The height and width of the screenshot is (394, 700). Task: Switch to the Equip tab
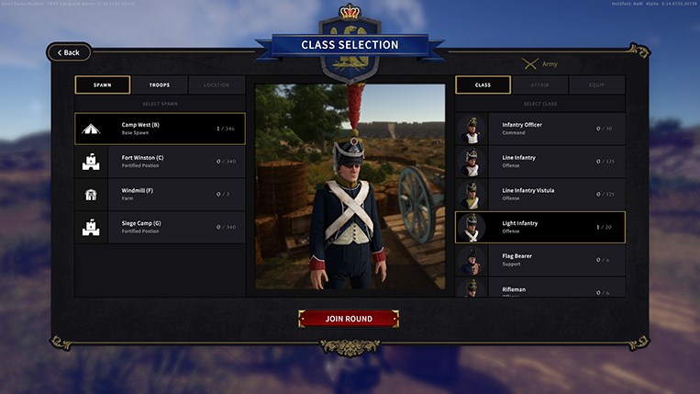pyautogui.click(x=597, y=84)
